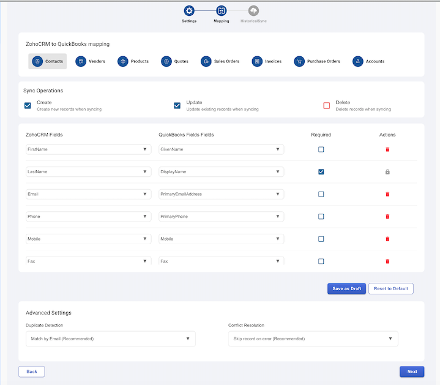This screenshot has width=440, height=385.
Task: Switch to the Sales Orders tab label
Action: 227,61
